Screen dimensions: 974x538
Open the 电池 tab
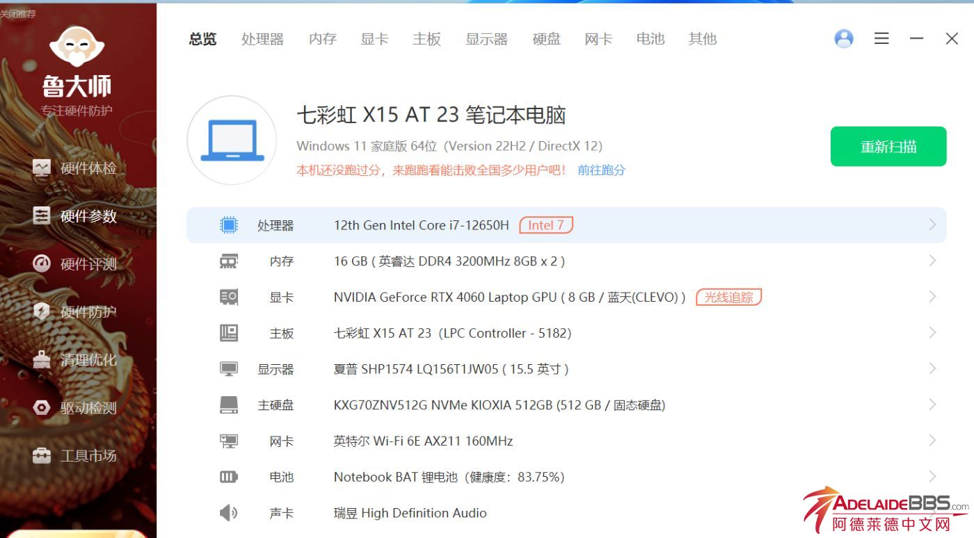click(x=650, y=39)
